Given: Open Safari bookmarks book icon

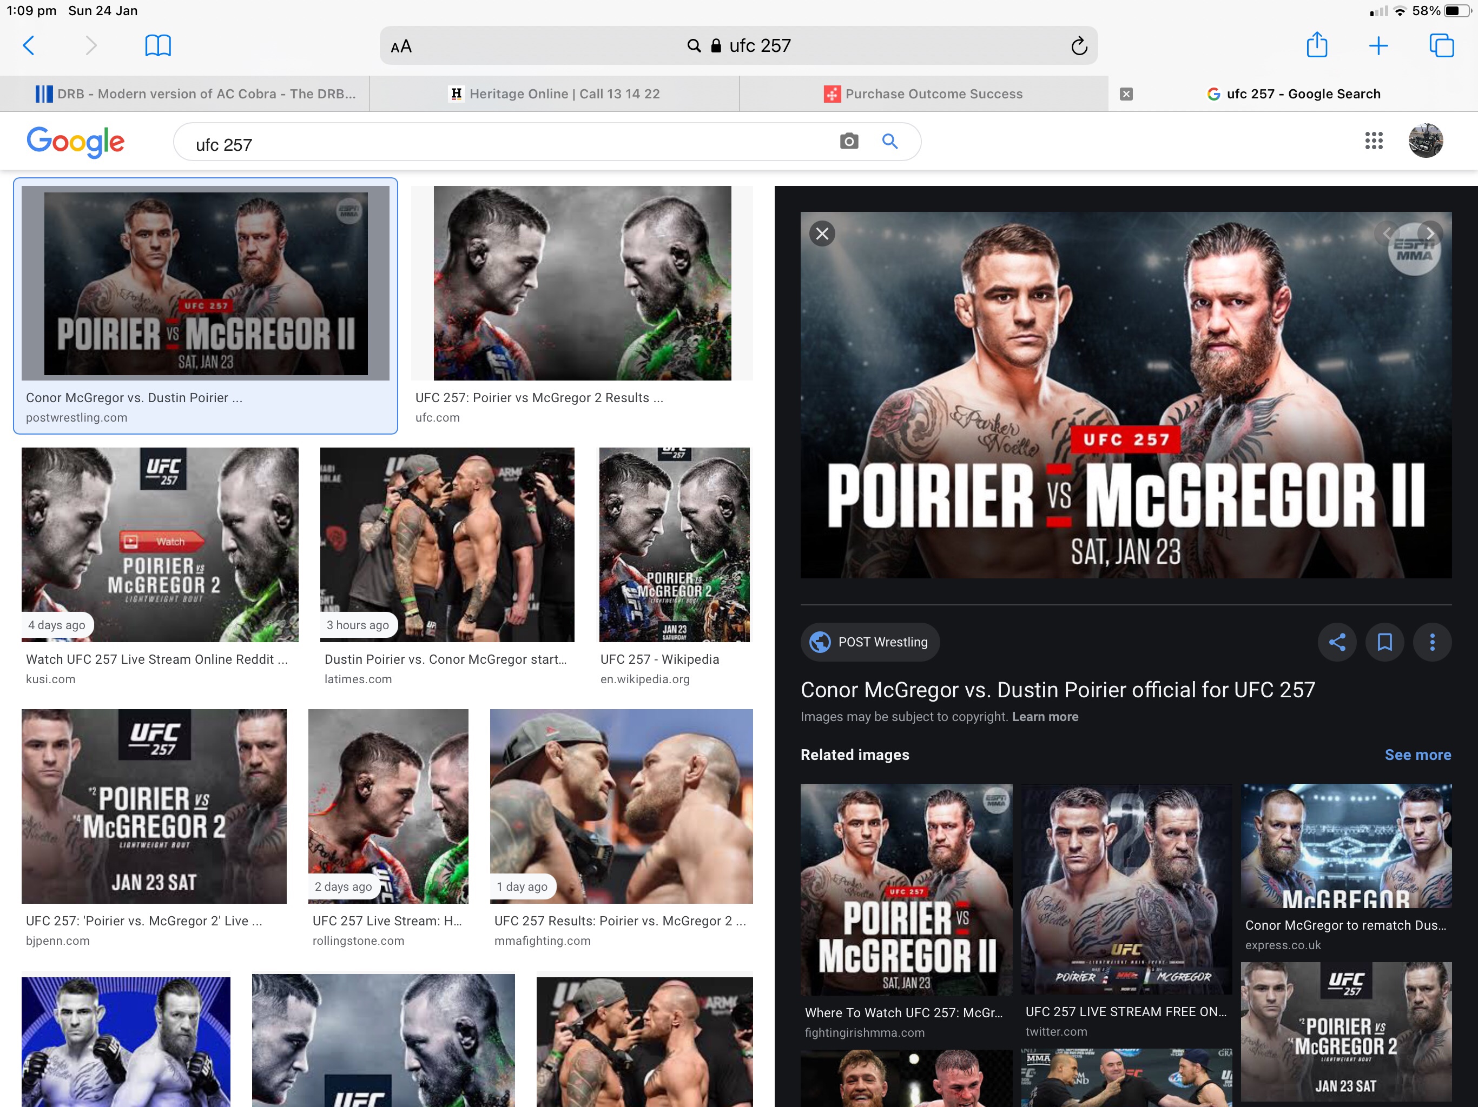Looking at the screenshot, I should coord(157,45).
